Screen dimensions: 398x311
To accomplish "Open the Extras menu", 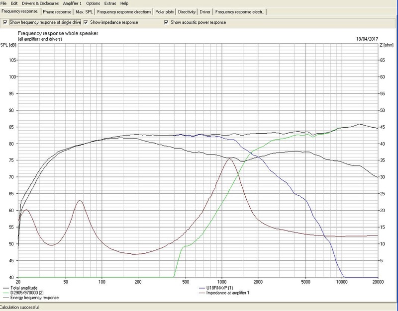I will coord(110,3).
